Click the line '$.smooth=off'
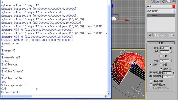Image resolution: width=178 pixels, height=100 pixels. tap(11, 57)
